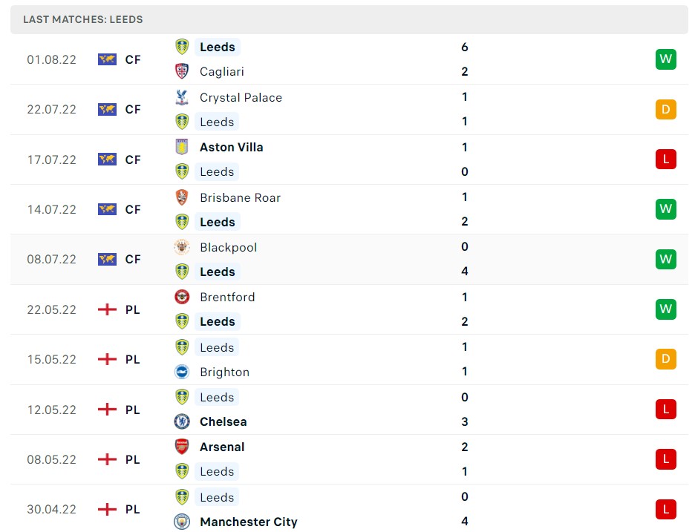Click the Brighton club badge

[x=182, y=372]
